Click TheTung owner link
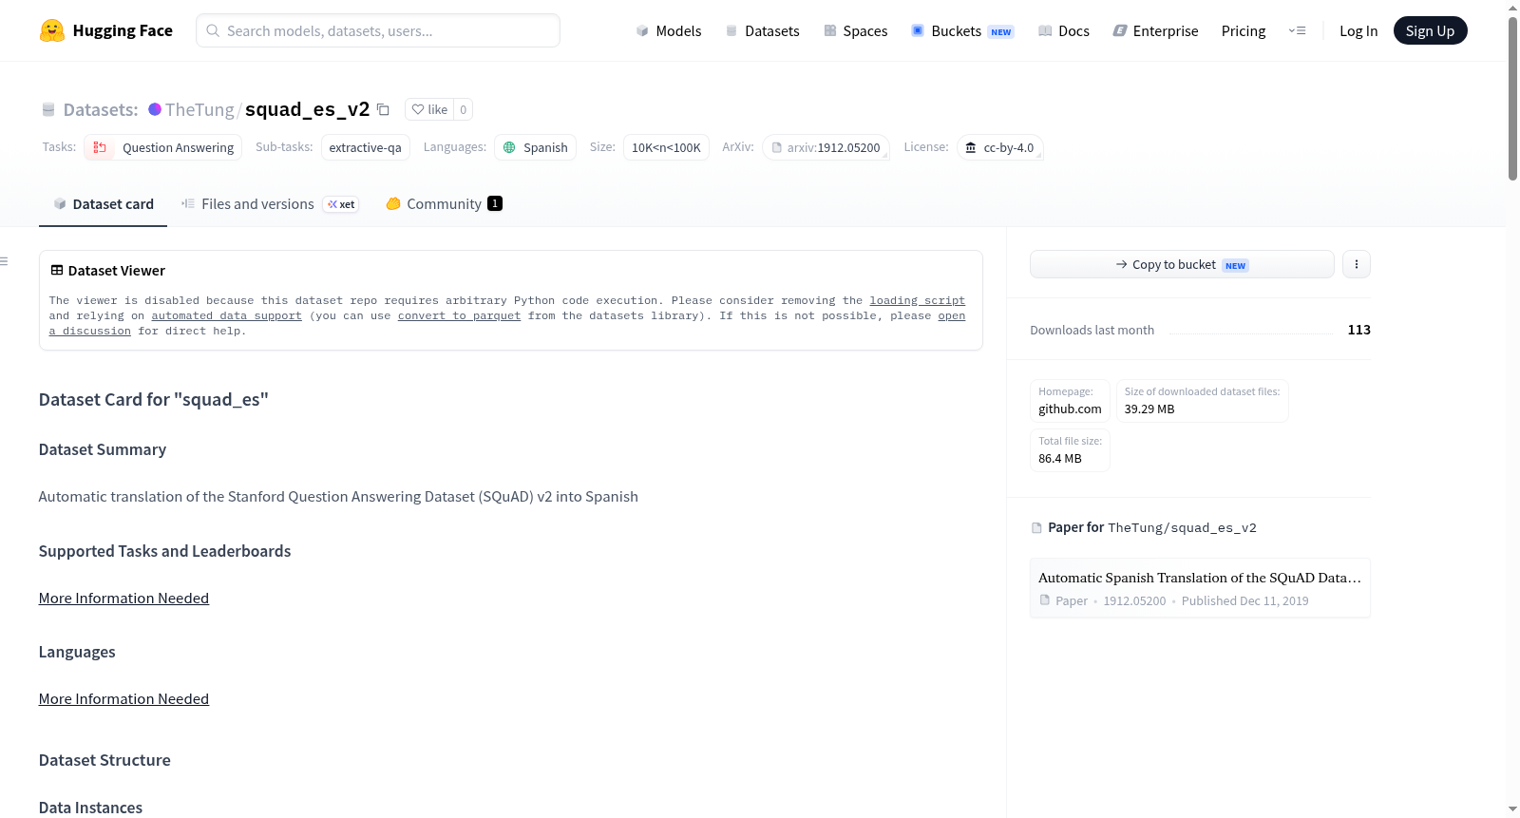Screen dimensions: 1520x818 point(199,109)
